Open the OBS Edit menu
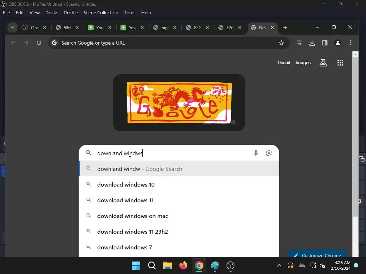The image size is (366, 274). (20, 12)
